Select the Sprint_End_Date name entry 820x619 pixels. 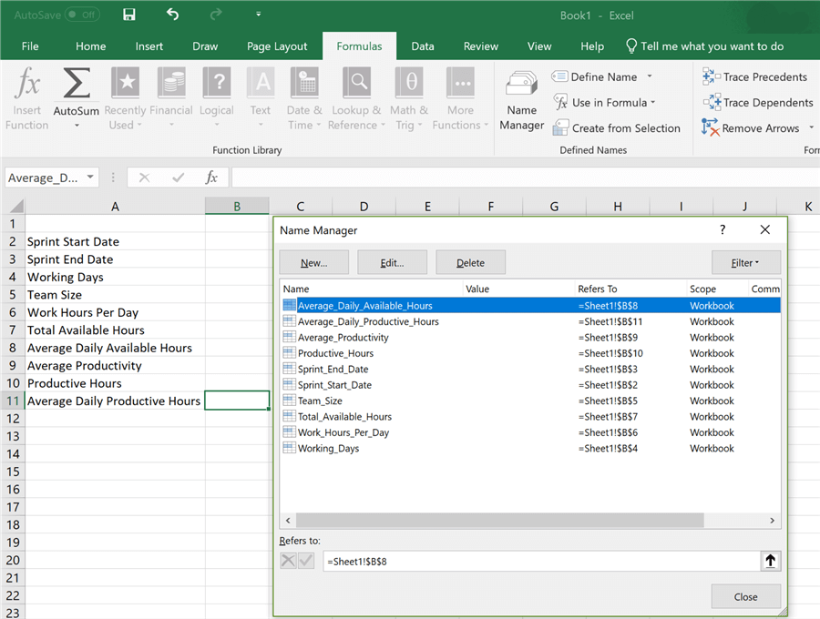pyautogui.click(x=333, y=370)
